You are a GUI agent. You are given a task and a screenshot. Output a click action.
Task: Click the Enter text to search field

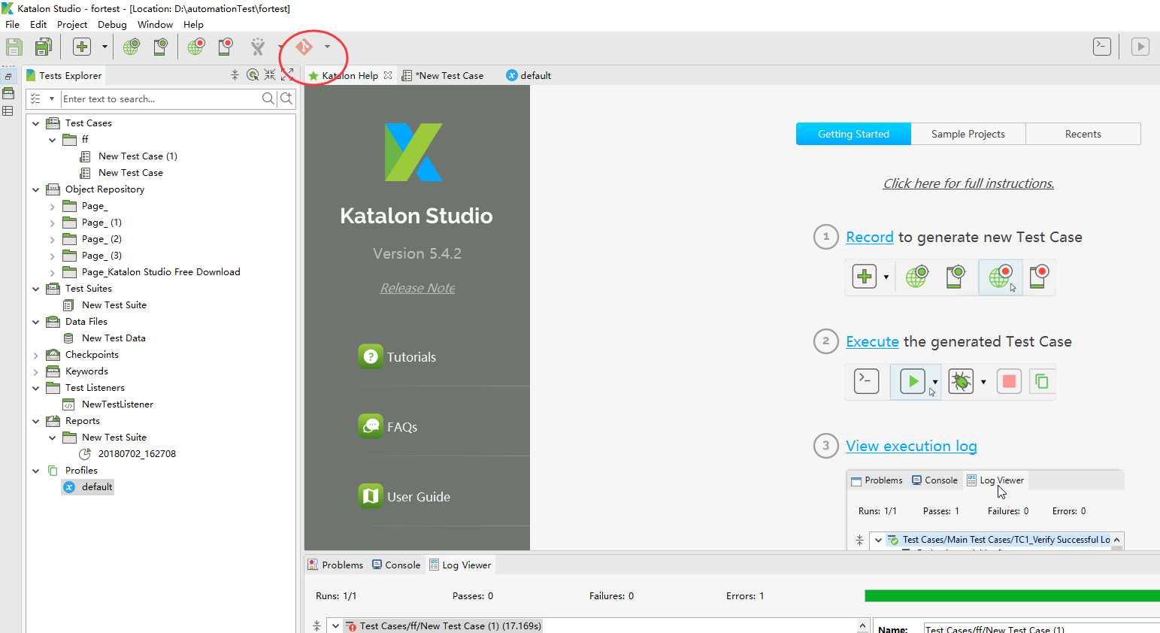pyautogui.click(x=160, y=98)
